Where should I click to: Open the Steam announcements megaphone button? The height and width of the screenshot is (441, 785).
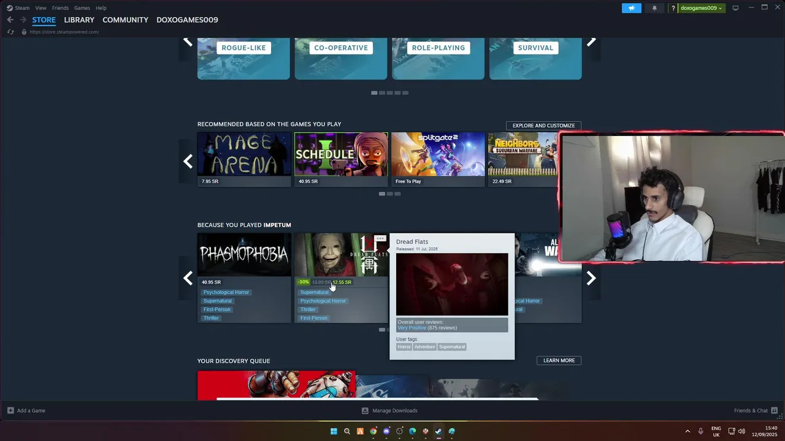click(631, 8)
